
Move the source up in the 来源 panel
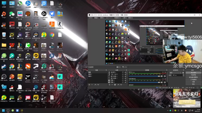click(118, 85)
